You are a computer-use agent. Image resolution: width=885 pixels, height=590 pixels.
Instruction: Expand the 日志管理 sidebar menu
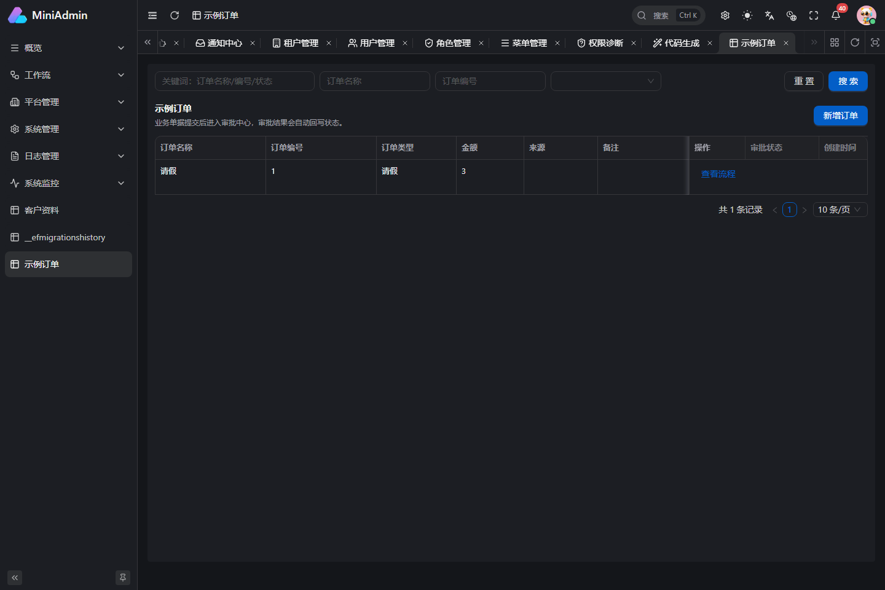[68, 156]
